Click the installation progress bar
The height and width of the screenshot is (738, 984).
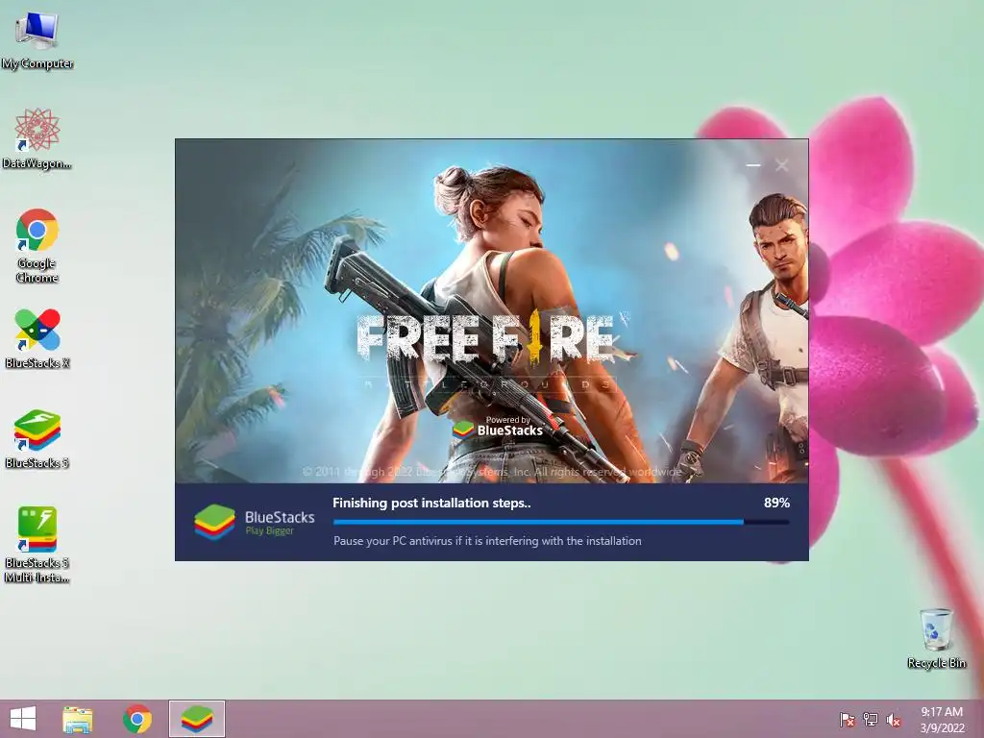[561, 522]
